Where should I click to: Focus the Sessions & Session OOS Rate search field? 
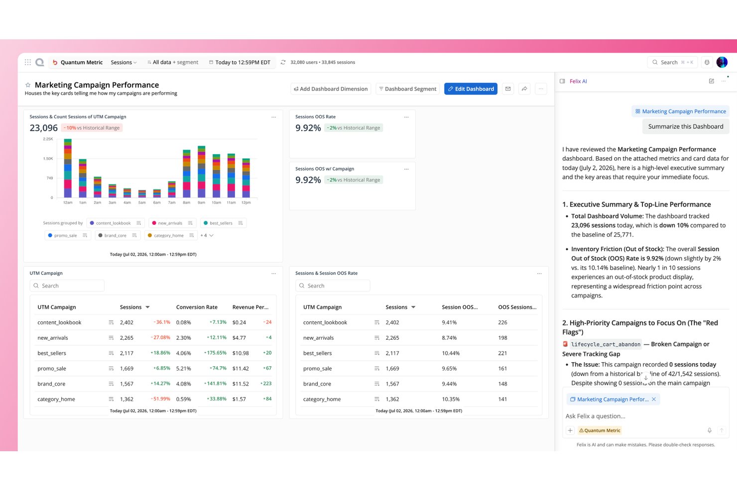coord(333,286)
